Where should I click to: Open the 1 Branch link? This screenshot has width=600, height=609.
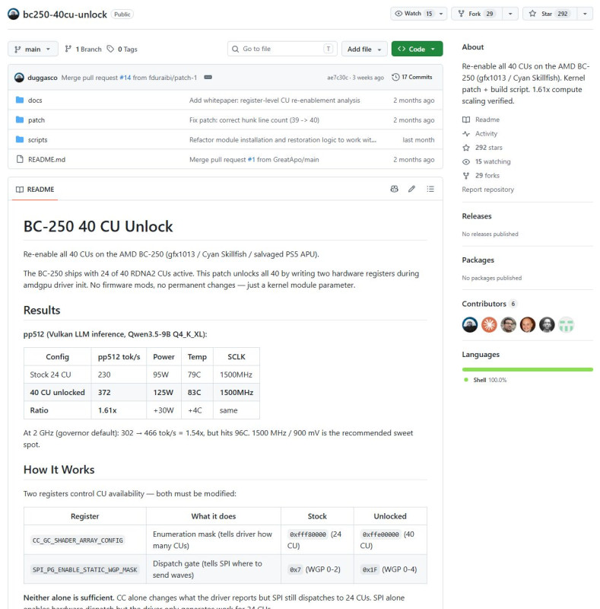pyautogui.click(x=83, y=49)
